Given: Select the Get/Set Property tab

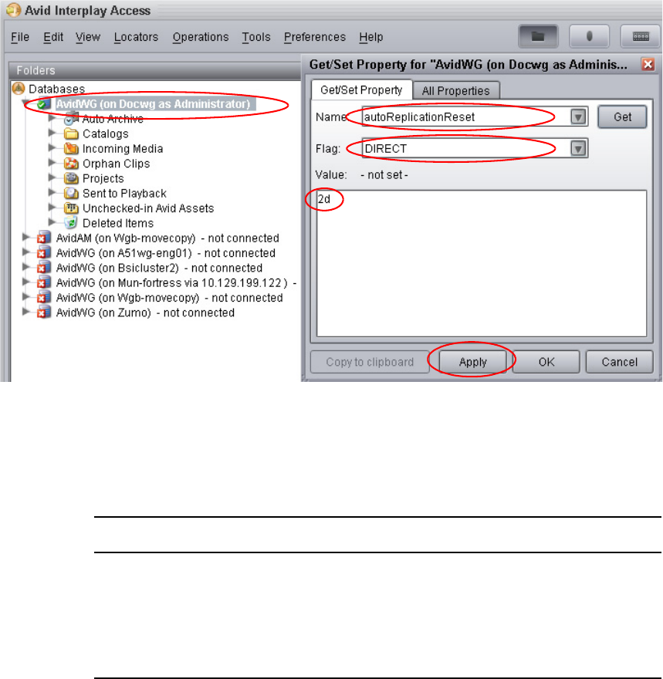Looking at the screenshot, I should click(361, 90).
